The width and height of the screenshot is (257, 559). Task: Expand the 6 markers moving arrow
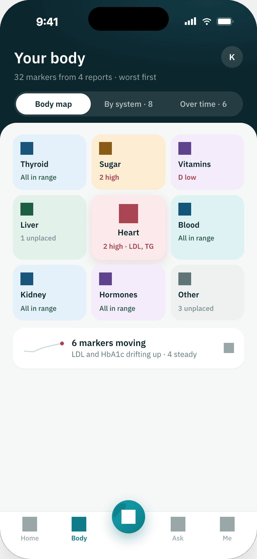229,348
